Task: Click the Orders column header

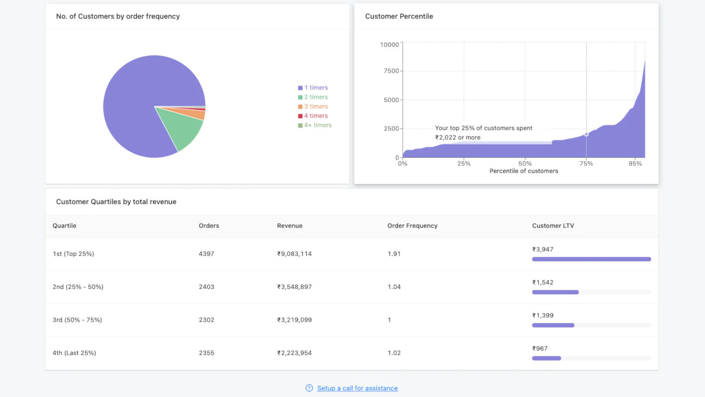Action: [209, 226]
